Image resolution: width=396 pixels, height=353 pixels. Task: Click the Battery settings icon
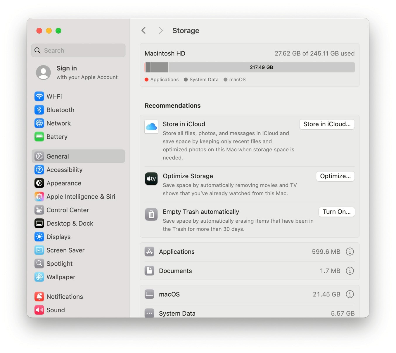(39, 137)
